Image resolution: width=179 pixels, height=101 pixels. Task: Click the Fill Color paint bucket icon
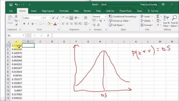[x=49, y=24]
